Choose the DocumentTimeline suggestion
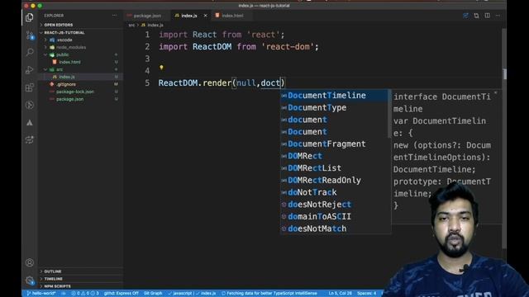529x297 pixels. coord(334,96)
